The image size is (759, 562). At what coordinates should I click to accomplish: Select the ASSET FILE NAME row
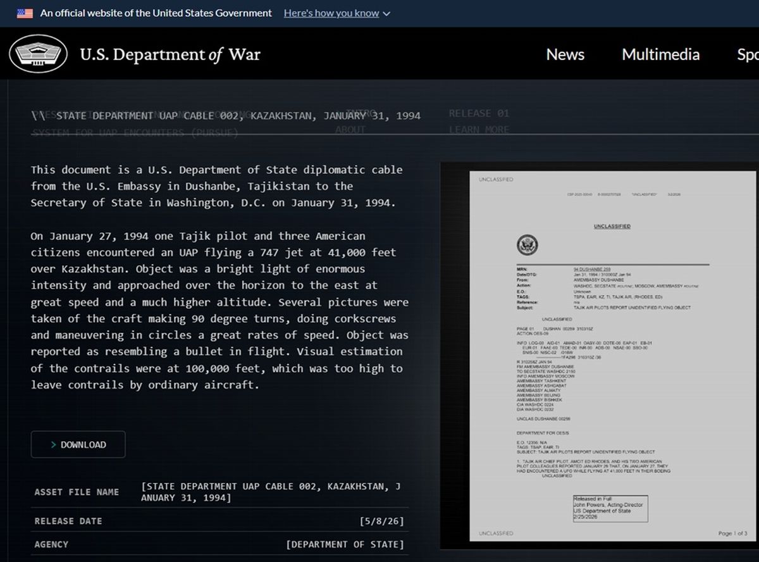[x=219, y=492]
